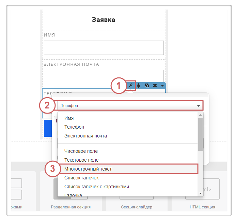Click the Электронная почта input field
Image resolution: width=236 pixels, height=220 pixels.
click(x=104, y=77)
